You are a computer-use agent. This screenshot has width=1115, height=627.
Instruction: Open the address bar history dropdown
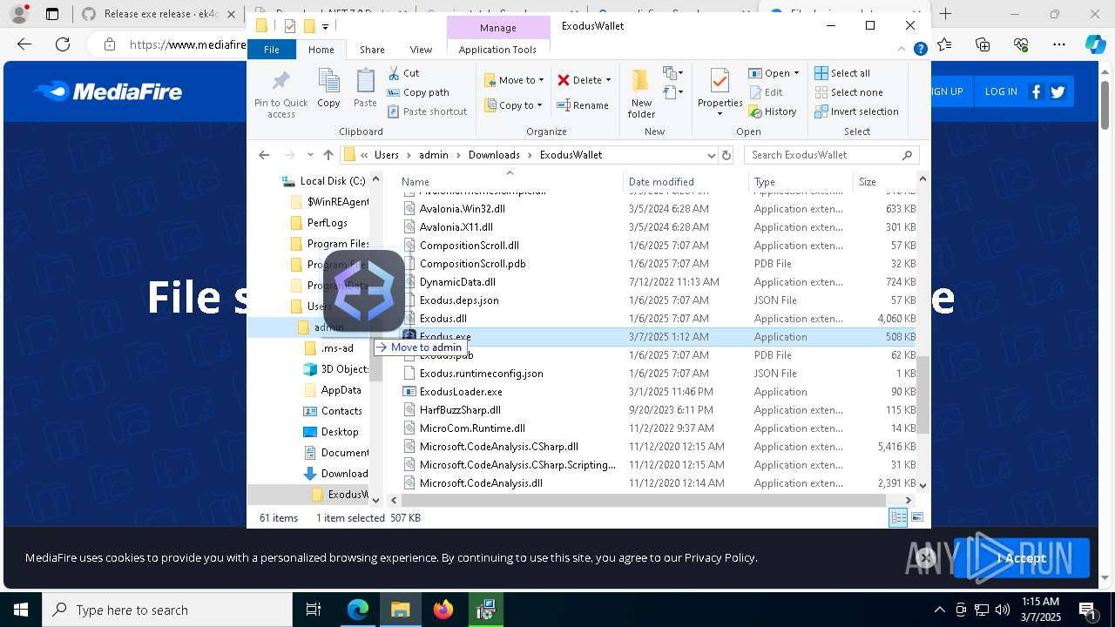pos(711,155)
